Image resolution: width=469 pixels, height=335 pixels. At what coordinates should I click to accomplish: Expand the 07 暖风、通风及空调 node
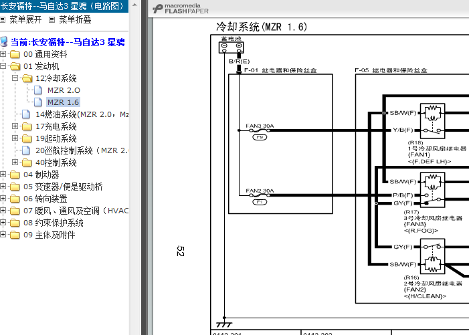pyautogui.click(x=3, y=211)
